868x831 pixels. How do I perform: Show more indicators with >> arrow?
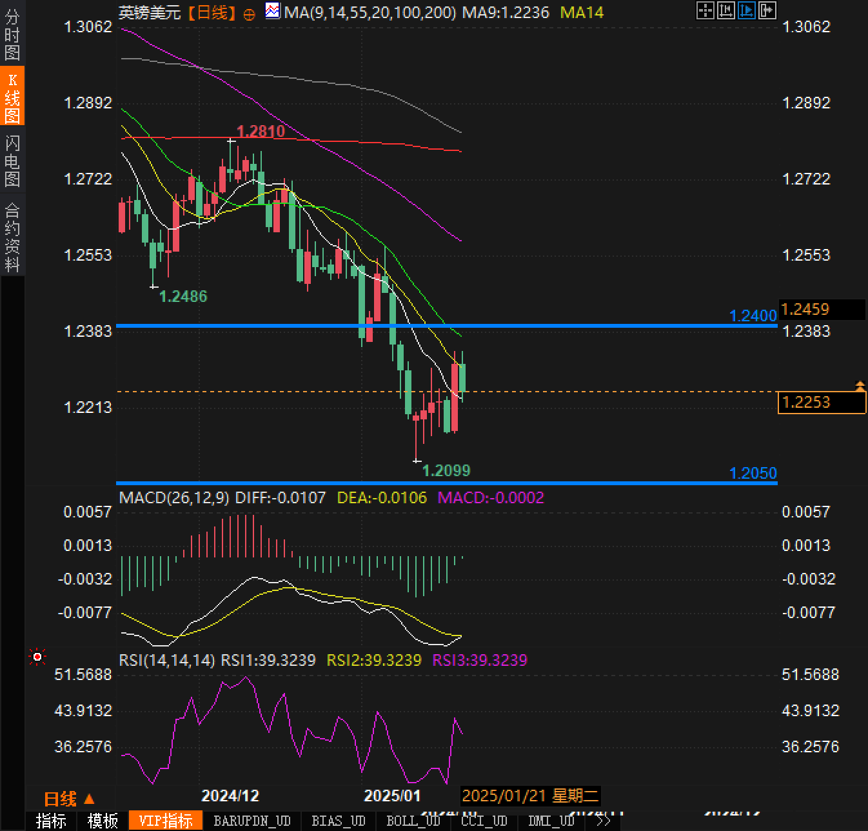pyautogui.click(x=604, y=821)
